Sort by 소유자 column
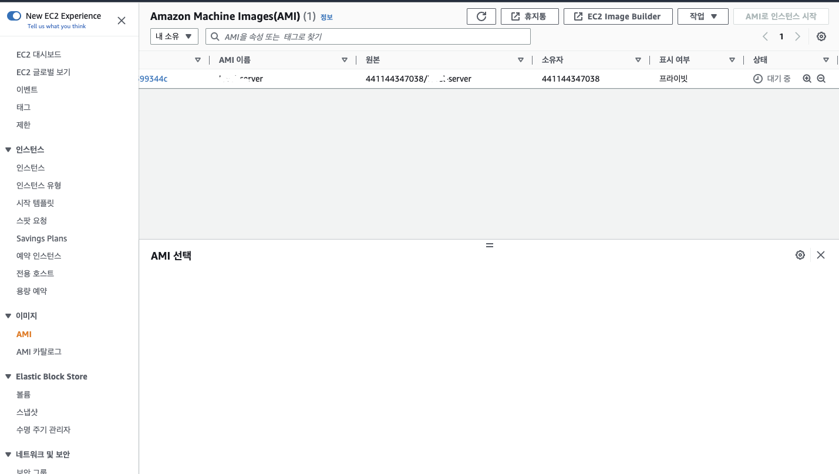The width and height of the screenshot is (839, 474). click(638, 60)
